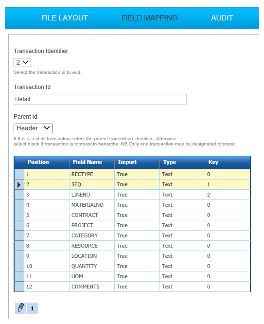Viewport: 264px width, 324px height.
Task: Click into the Transaction Id text field
Action: 100,99
